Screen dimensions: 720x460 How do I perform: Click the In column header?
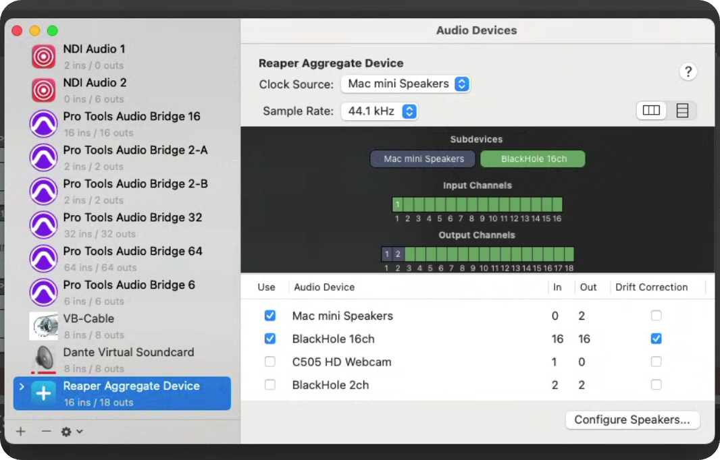[557, 287]
